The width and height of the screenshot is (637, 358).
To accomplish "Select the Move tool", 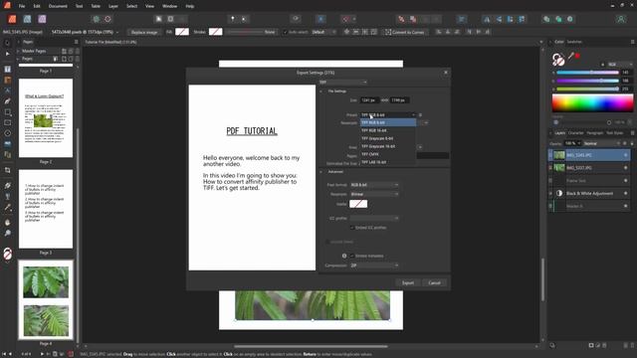I will click(x=7, y=43).
